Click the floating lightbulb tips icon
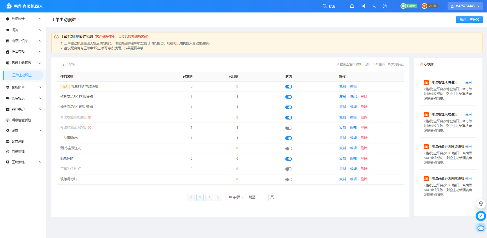The image size is (487, 238). pos(481,204)
